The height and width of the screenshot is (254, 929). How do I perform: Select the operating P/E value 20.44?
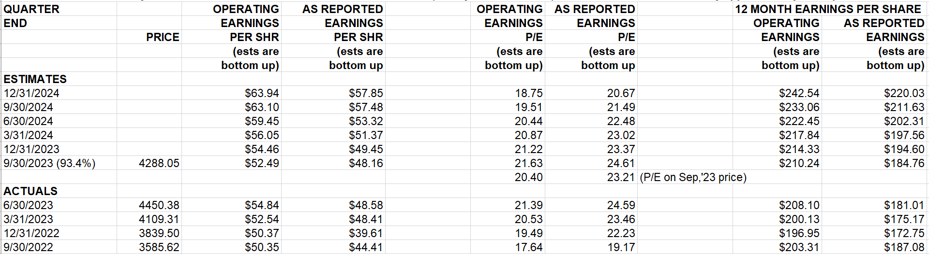(x=528, y=121)
